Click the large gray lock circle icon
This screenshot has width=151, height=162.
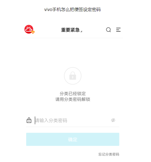point(73,76)
